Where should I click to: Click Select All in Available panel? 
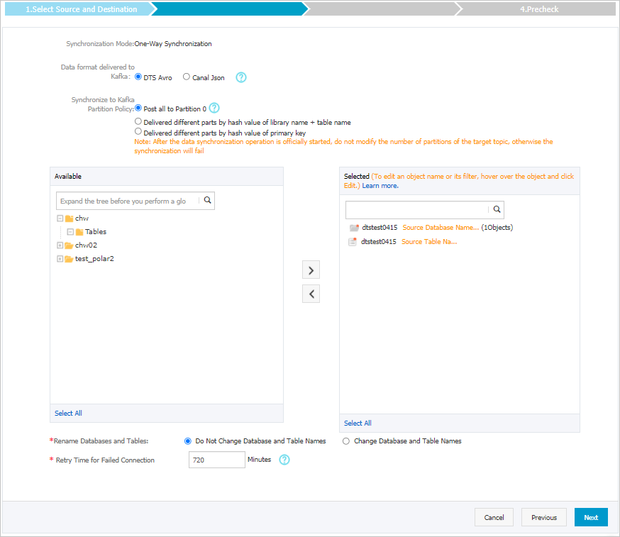tap(68, 414)
